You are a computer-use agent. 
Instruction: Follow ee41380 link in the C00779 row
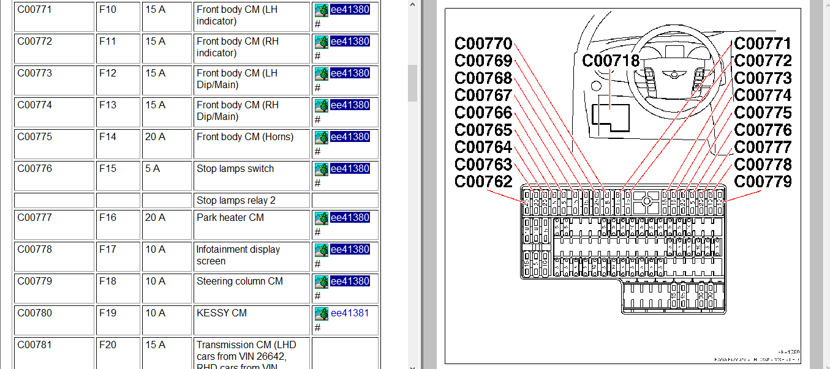pyautogui.click(x=350, y=281)
